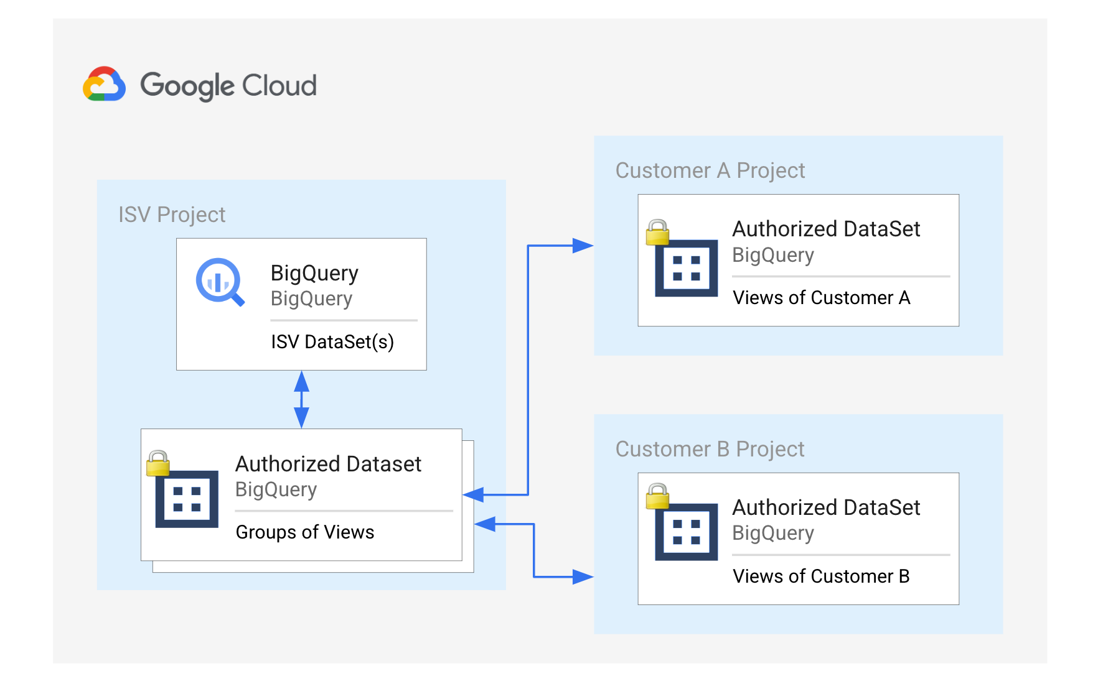Click the BigQuery magnifying glass icon
Screen dimensions: 1103x694
219,282
